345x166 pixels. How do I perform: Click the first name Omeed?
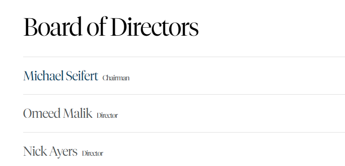42,114
